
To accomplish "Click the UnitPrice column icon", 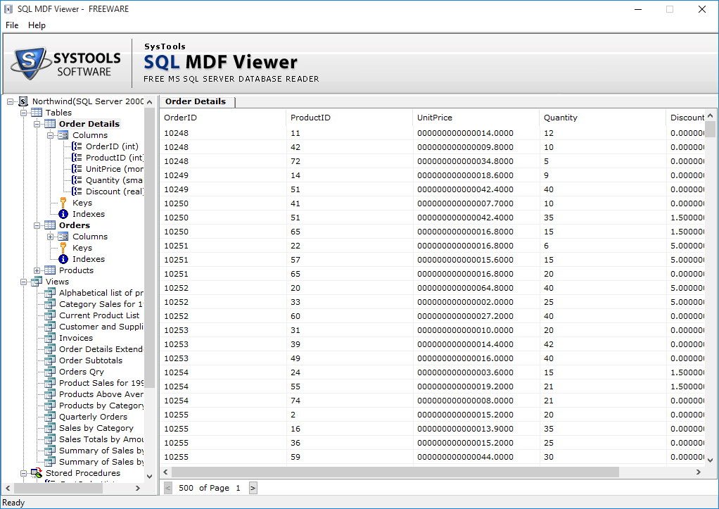I will point(77,169).
